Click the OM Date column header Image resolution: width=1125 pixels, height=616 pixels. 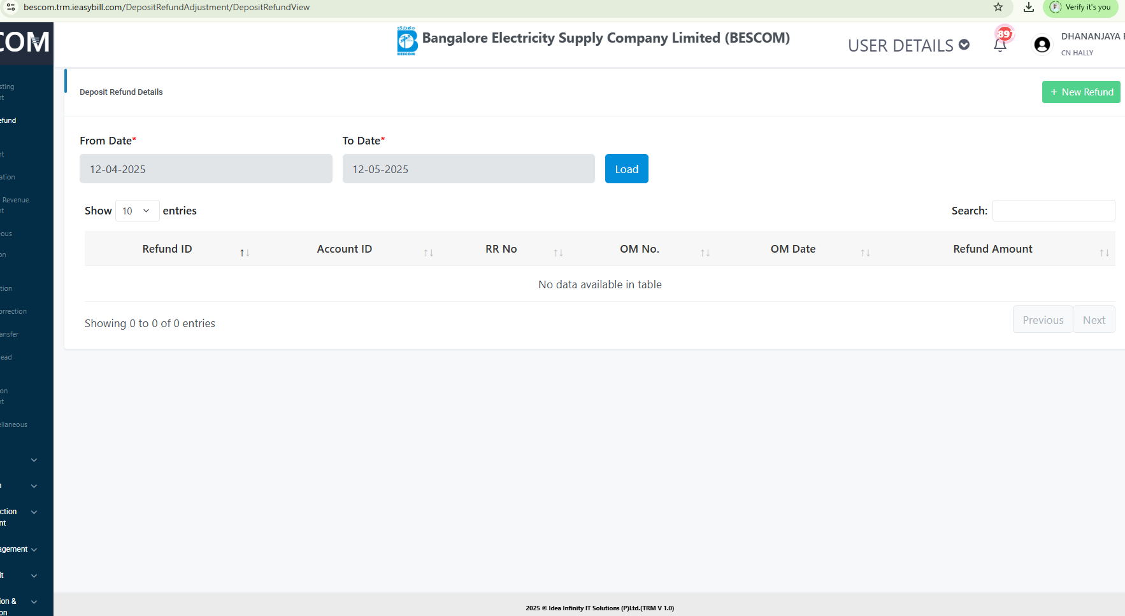click(x=792, y=249)
